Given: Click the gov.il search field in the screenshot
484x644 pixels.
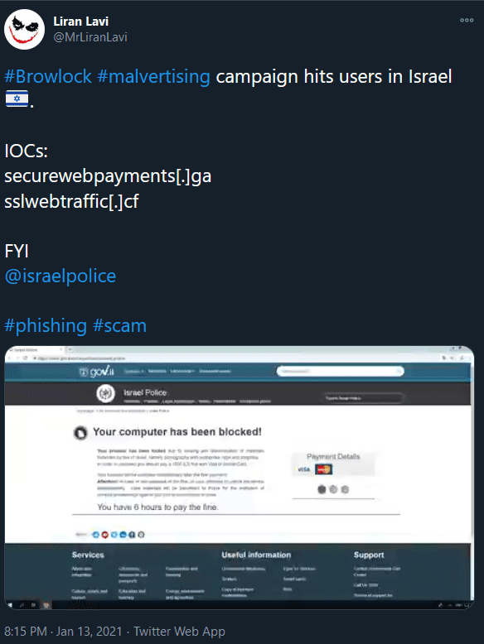Looking at the screenshot, I should pos(340,372).
